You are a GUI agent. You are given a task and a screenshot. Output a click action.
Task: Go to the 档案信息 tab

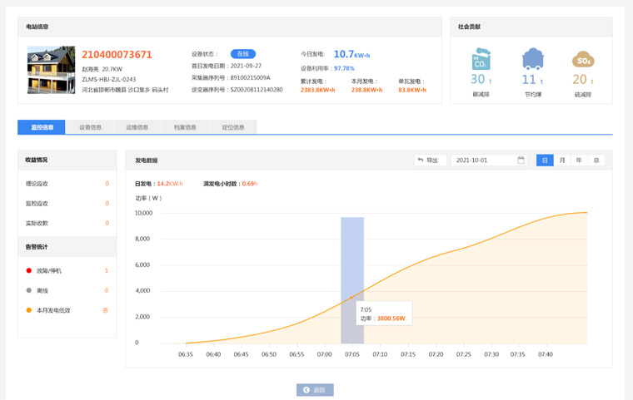185,127
